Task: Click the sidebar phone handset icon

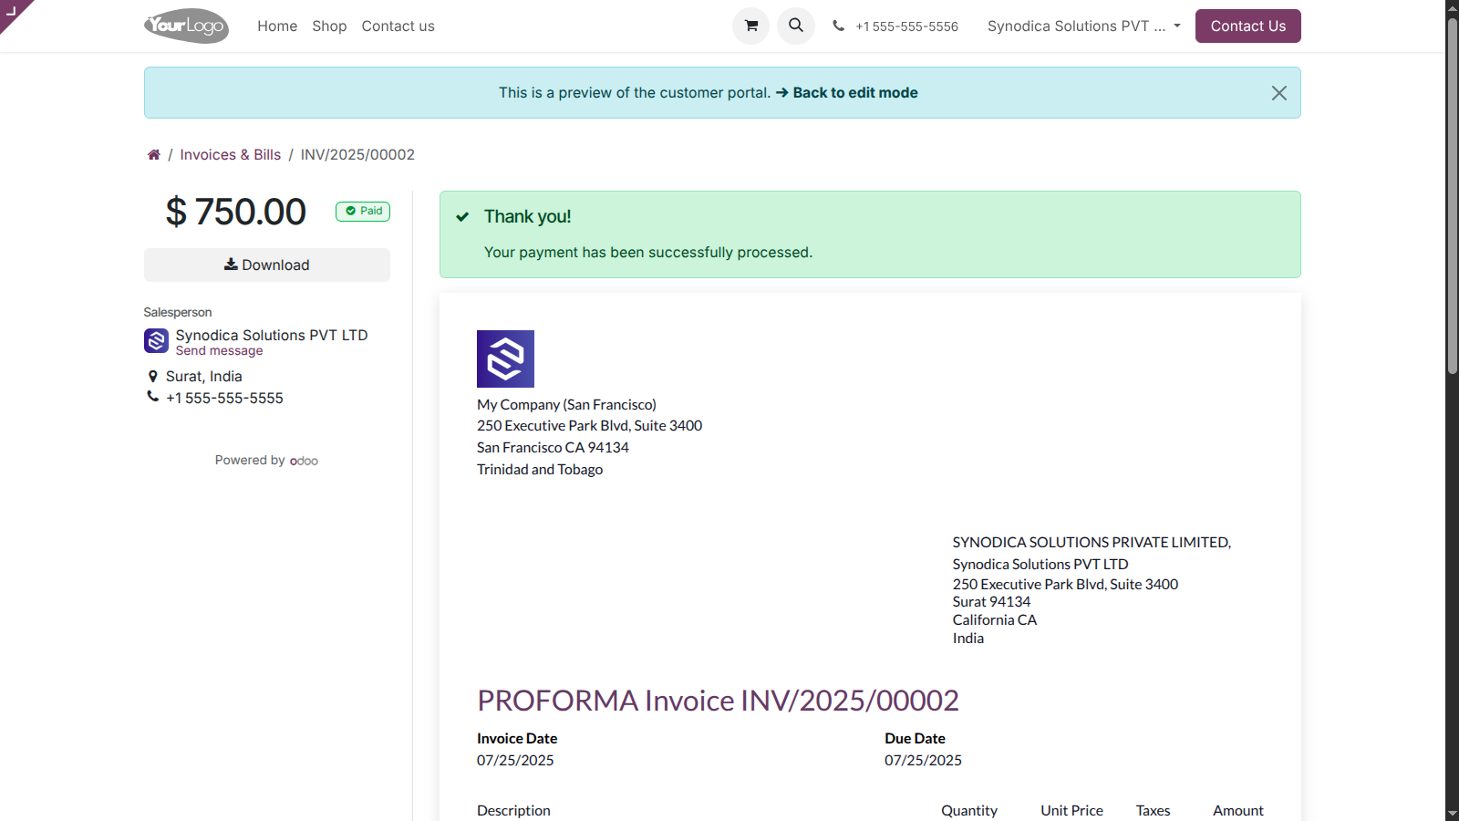Action: [152, 397]
